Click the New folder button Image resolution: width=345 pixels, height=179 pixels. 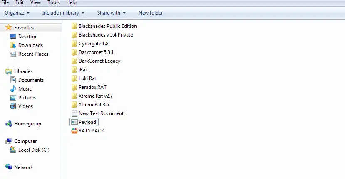pyautogui.click(x=151, y=13)
